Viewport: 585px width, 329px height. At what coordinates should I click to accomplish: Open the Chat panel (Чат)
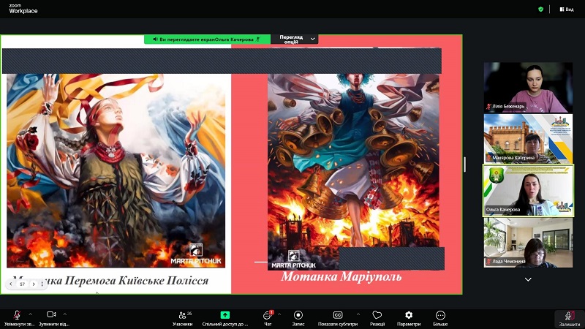(x=268, y=319)
